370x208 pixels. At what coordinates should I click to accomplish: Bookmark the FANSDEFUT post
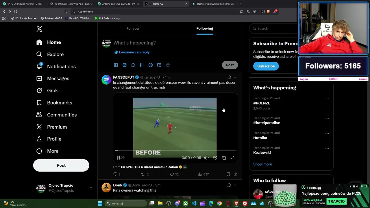(x=228, y=174)
